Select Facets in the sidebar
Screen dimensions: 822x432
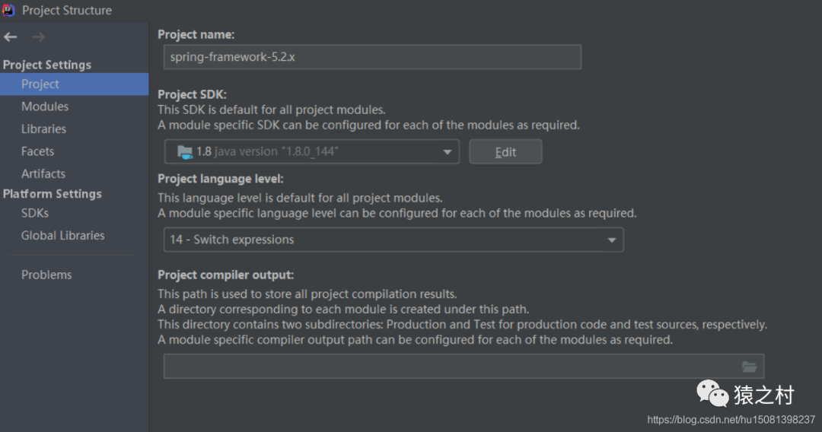coord(37,151)
